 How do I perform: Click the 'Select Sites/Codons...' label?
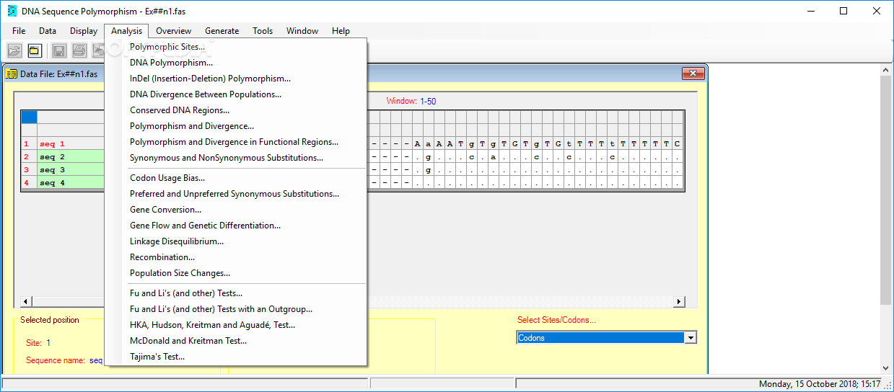coord(556,320)
